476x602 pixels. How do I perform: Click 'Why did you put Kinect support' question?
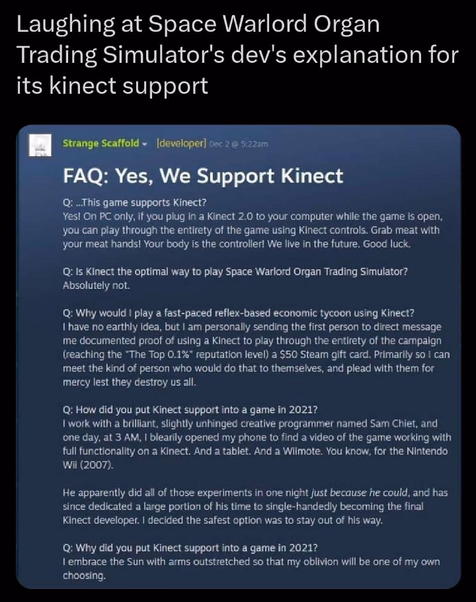[x=190, y=548]
